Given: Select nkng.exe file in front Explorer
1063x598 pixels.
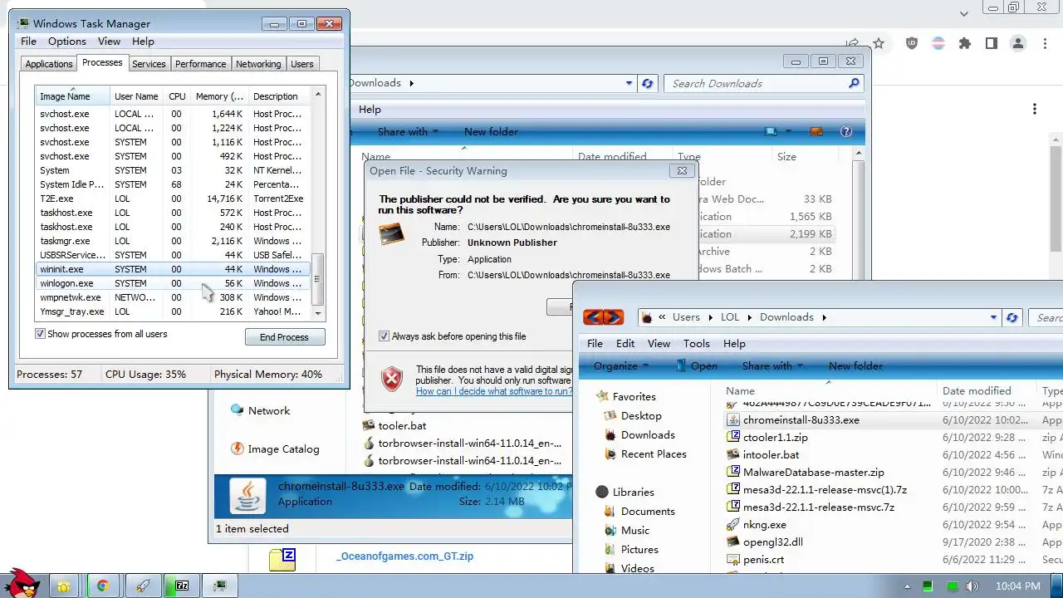Looking at the screenshot, I should 764,525.
